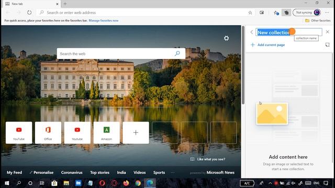
Task: Open a new tab with plus button
Action: click(65, 4)
